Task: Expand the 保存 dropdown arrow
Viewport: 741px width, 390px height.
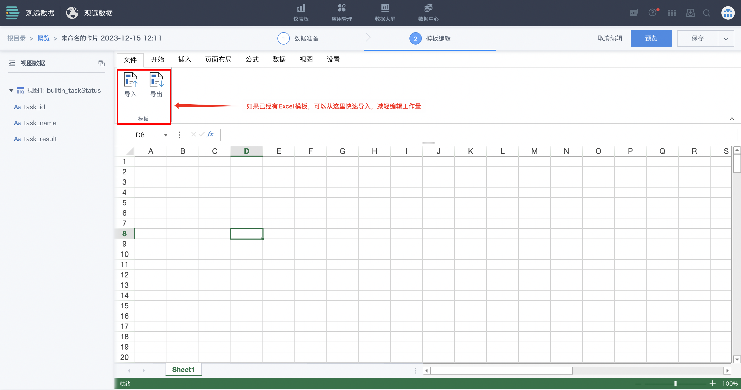Action: 726,39
